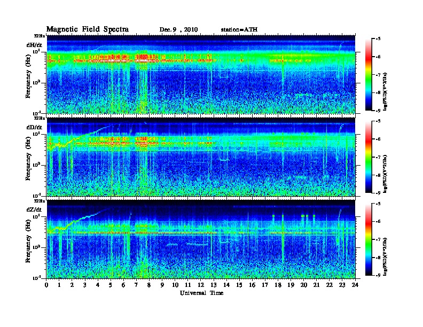Click hour 10 on the Universal Time axis
423x327 pixels.
[x=175, y=285]
